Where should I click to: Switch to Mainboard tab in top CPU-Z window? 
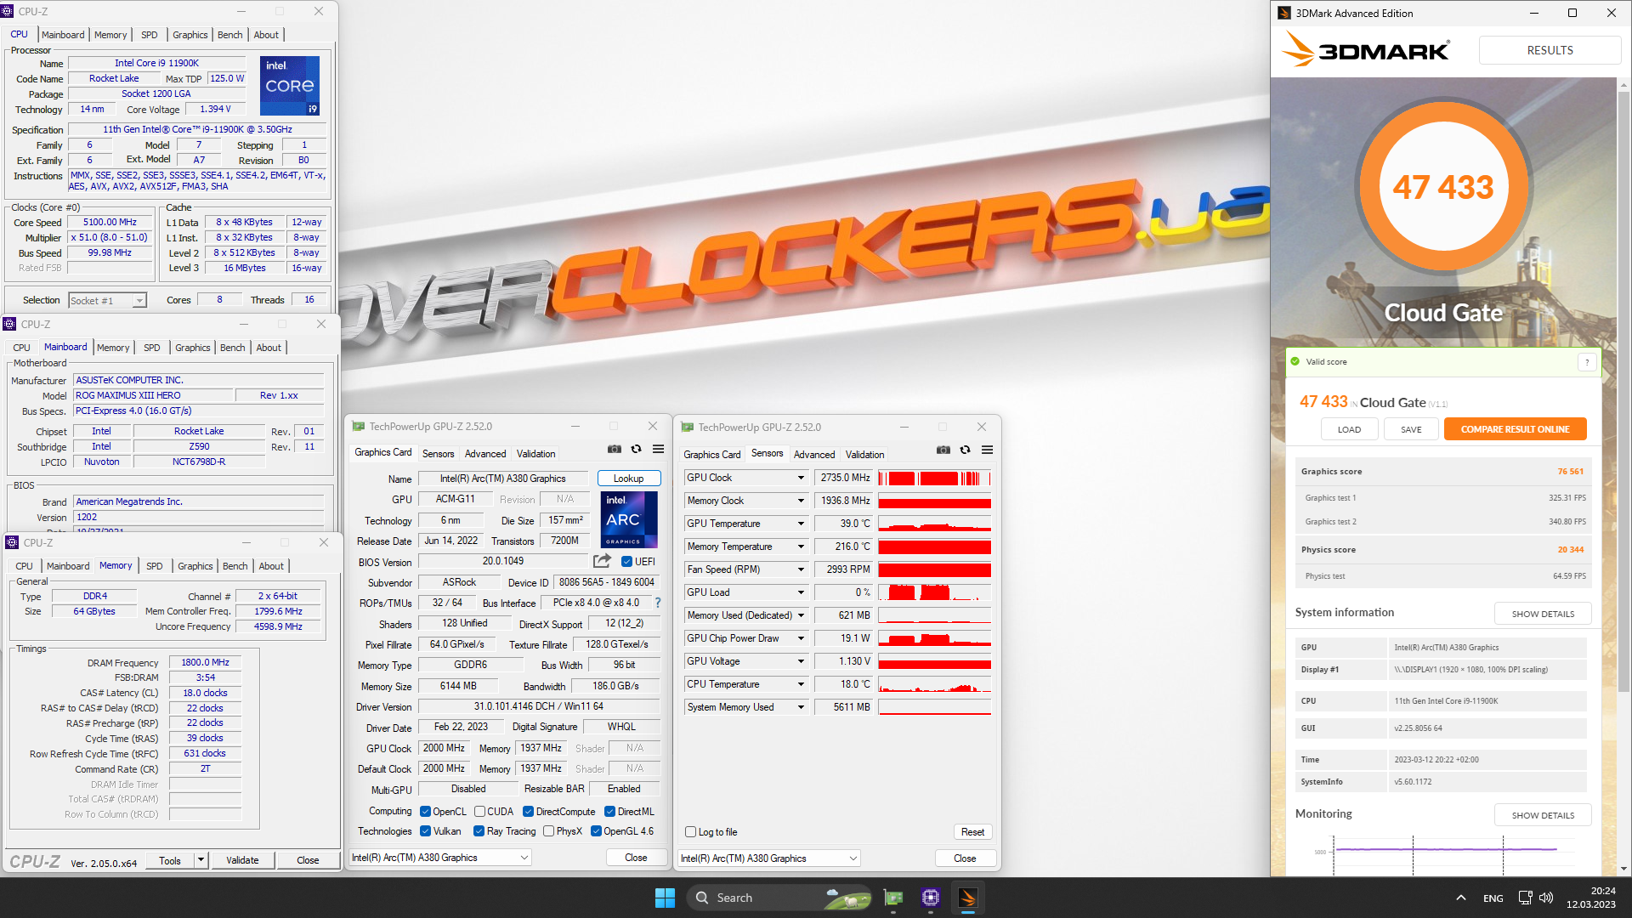point(63,35)
